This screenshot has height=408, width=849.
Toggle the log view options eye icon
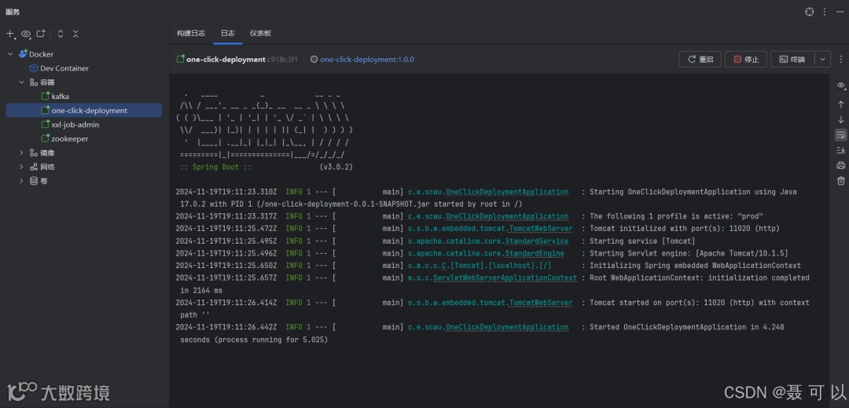(x=840, y=85)
